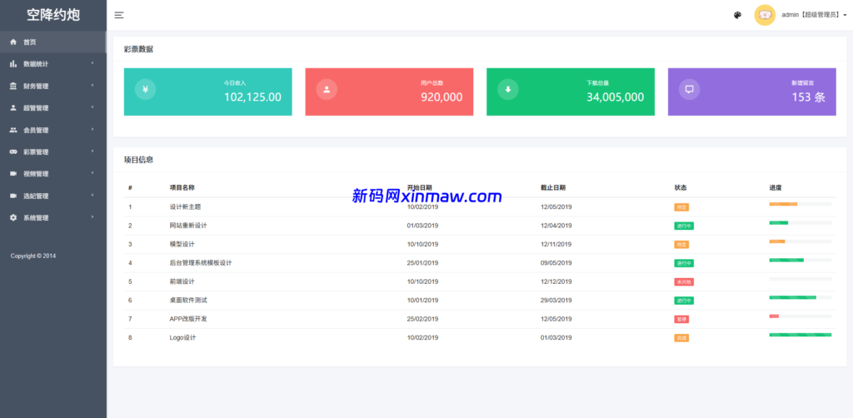Open the 彩票管理 sidebar menu
This screenshot has width=853, height=418.
[x=53, y=152]
